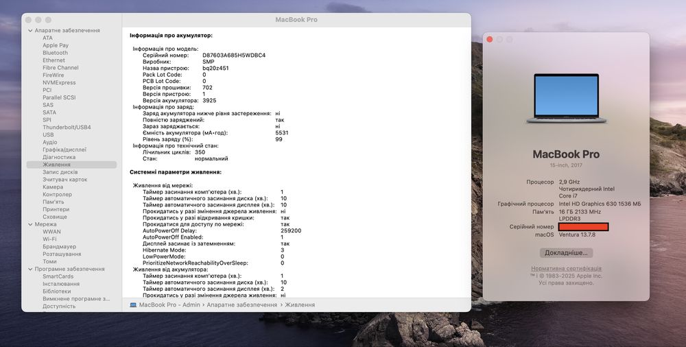Open SmartCards software entry
The image size is (686, 347).
(x=58, y=276)
